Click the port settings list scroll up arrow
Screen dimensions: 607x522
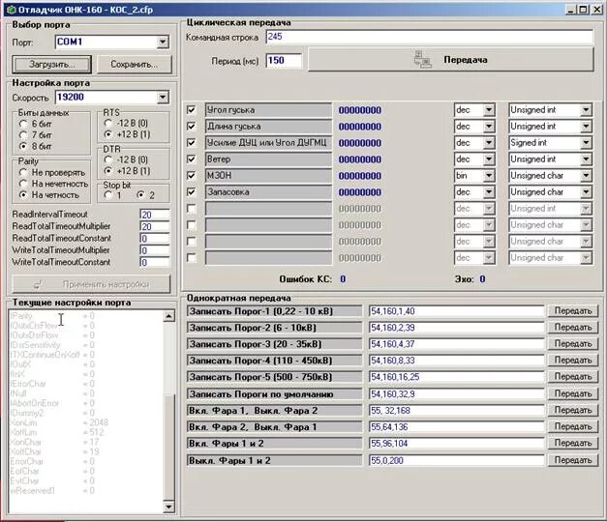coord(169,316)
